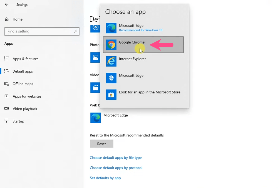The width and height of the screenshot is (278, 188).
Task: Click the Startup icon in sidebar
Action: coord(6,121)
